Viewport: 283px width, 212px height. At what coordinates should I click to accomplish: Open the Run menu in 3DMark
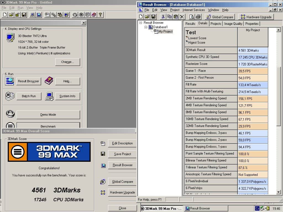20,8
